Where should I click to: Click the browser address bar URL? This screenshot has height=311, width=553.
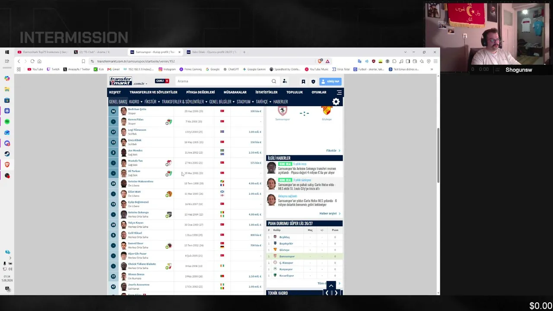[136, 61]
